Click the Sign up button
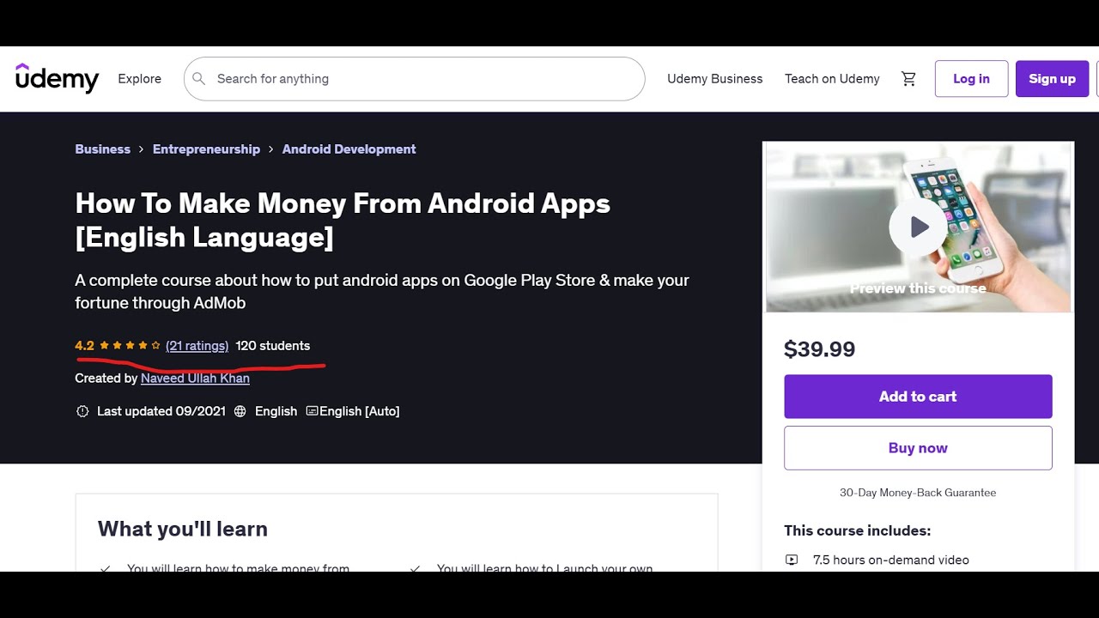 1052,79
